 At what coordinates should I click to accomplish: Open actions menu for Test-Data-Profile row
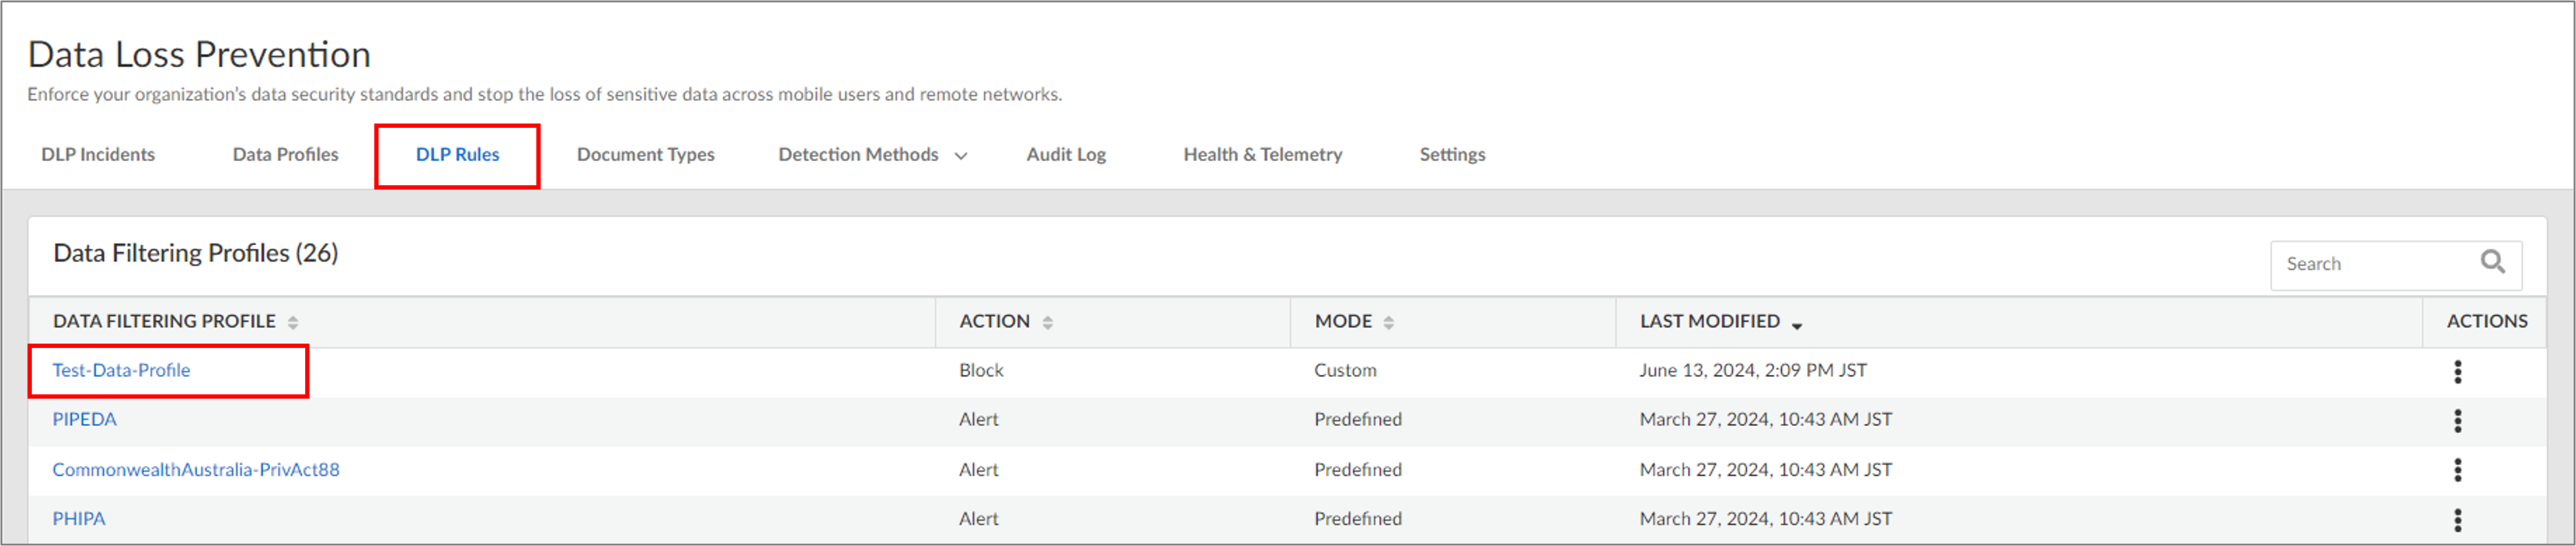pos(2457,372)
